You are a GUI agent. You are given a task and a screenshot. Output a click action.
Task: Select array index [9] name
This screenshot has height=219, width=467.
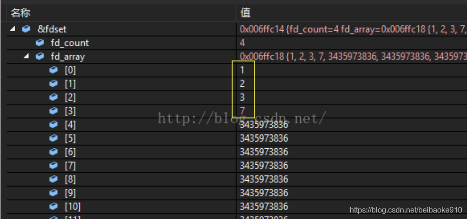coord(70,193)
